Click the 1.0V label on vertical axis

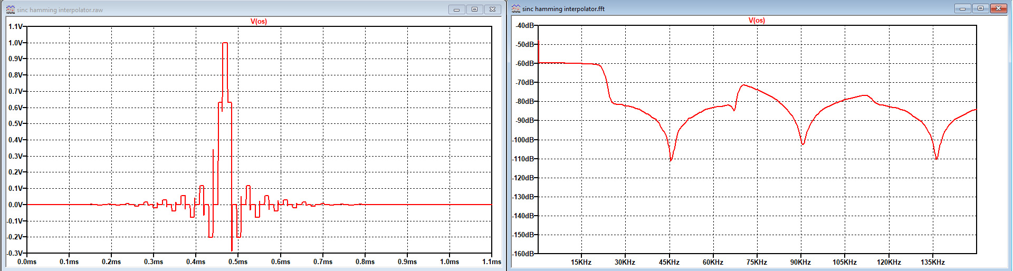point(15,43)
